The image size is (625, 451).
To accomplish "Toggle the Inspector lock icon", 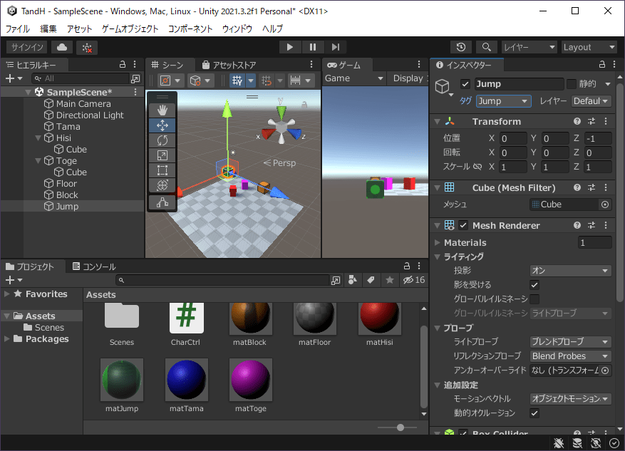I will coord(602,65).
